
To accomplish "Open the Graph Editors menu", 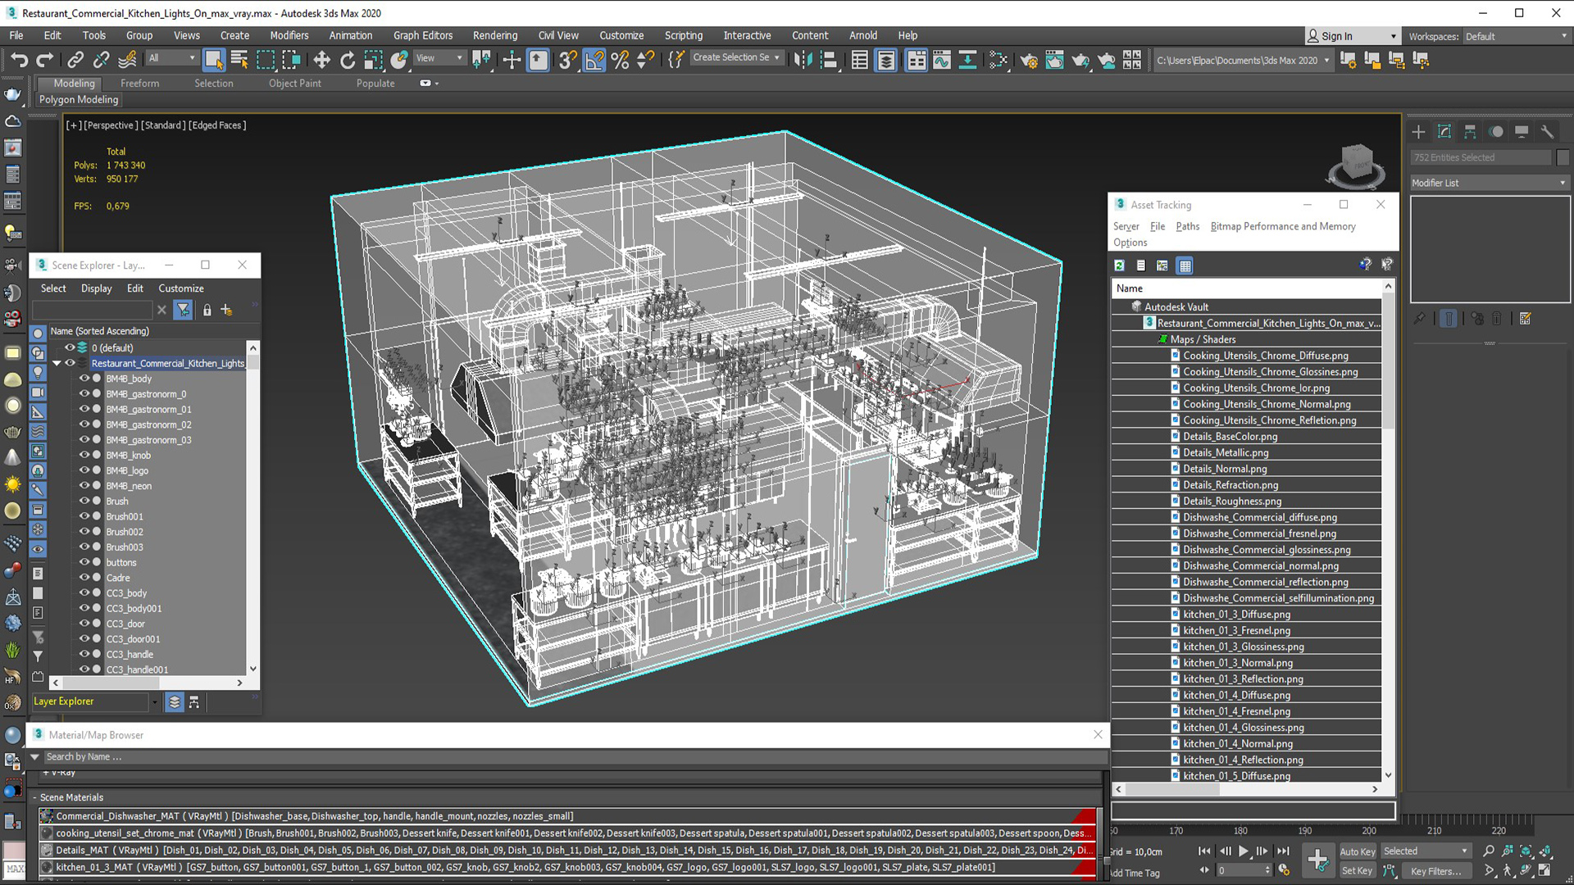I will [423, 35].
